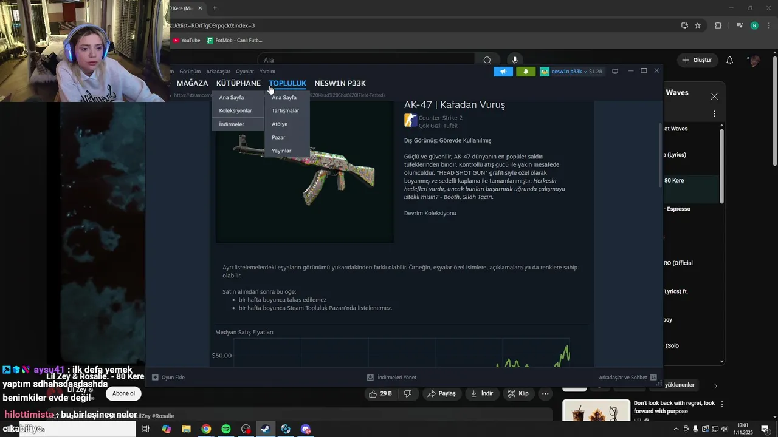Select Yayınlar in community submenu
Image resolution: width=778 pixels, height=437 pixels.
281,151
